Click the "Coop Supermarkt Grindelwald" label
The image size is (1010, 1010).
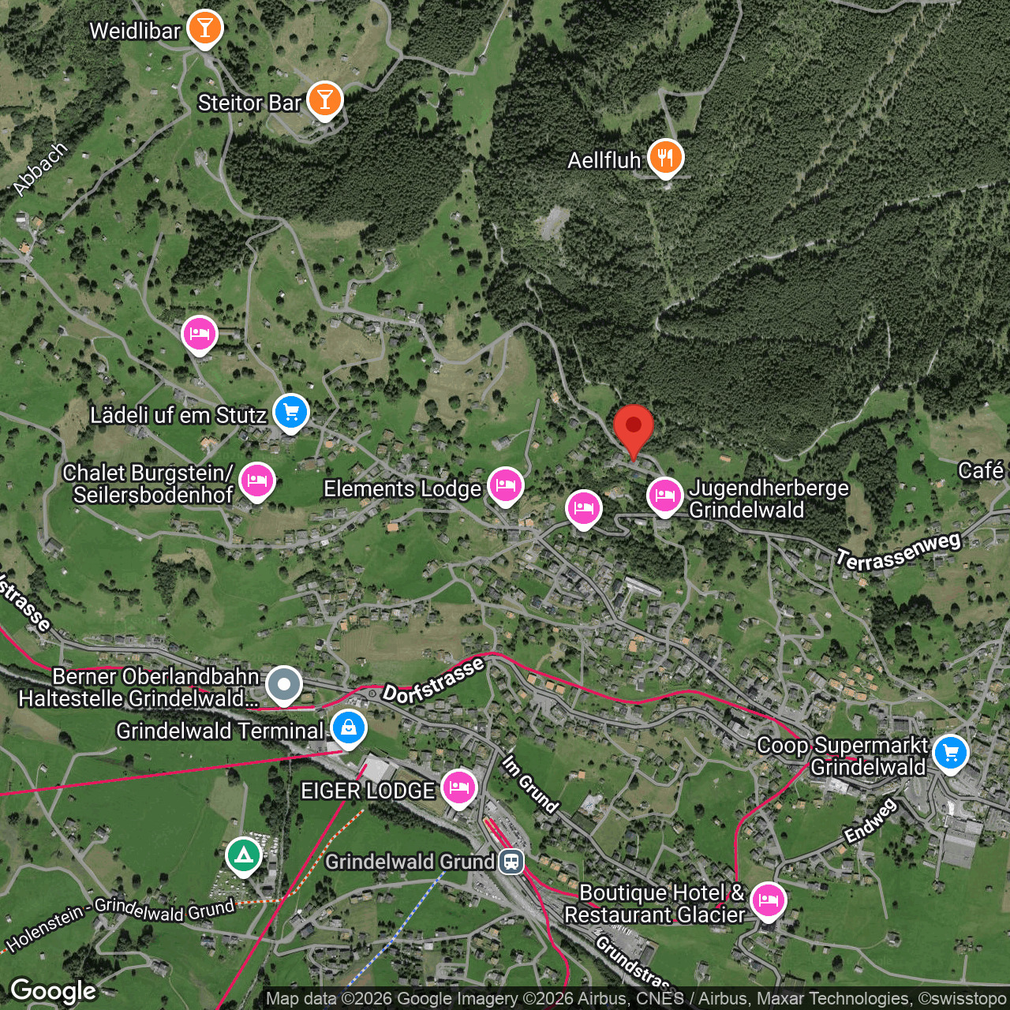click(843, 756)
